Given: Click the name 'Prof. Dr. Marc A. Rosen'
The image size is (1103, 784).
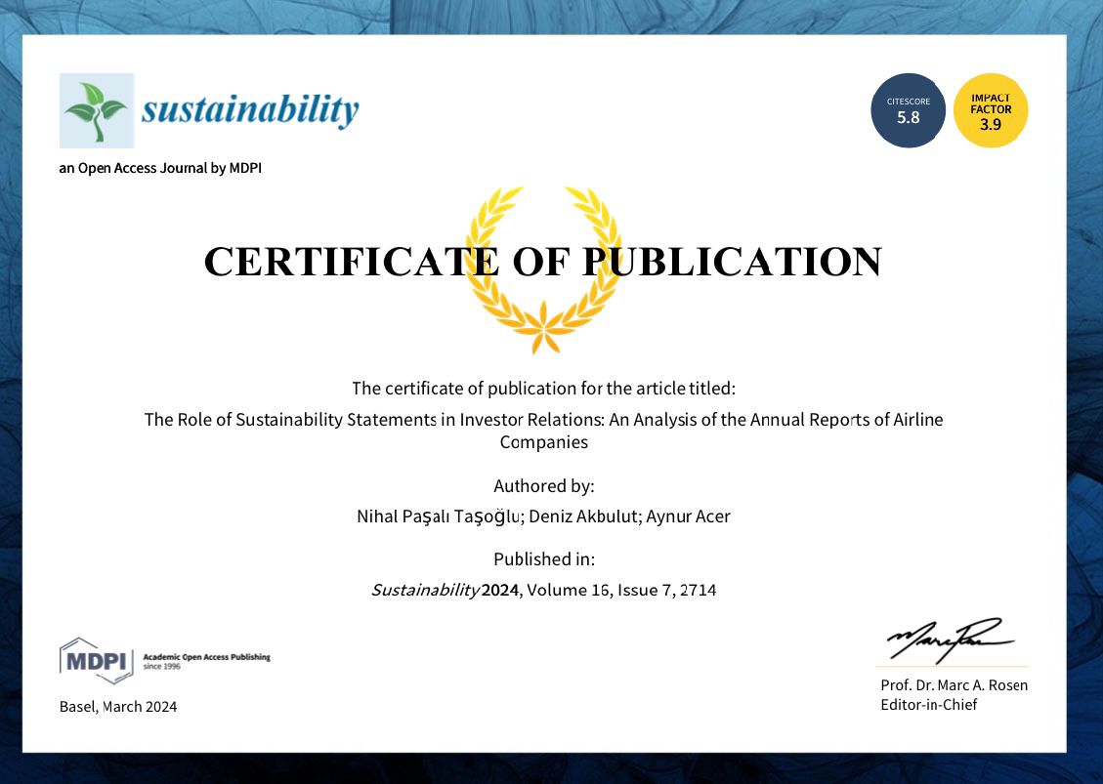Looking at the screenshot, I should (x=954, y=684).
